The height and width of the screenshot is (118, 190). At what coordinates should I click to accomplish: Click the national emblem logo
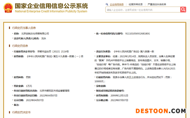tap(8, 8)
